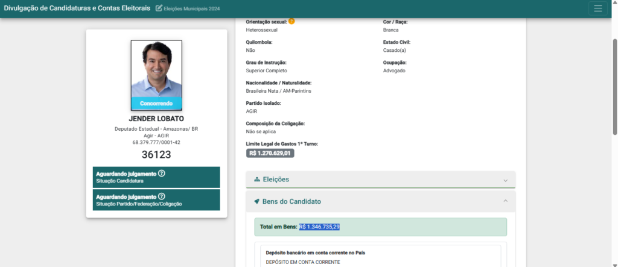This screenshot has height=267, width=618.
Task: Click the edit icon beside Eleições Municipais 2024
Action: [159, 8]
